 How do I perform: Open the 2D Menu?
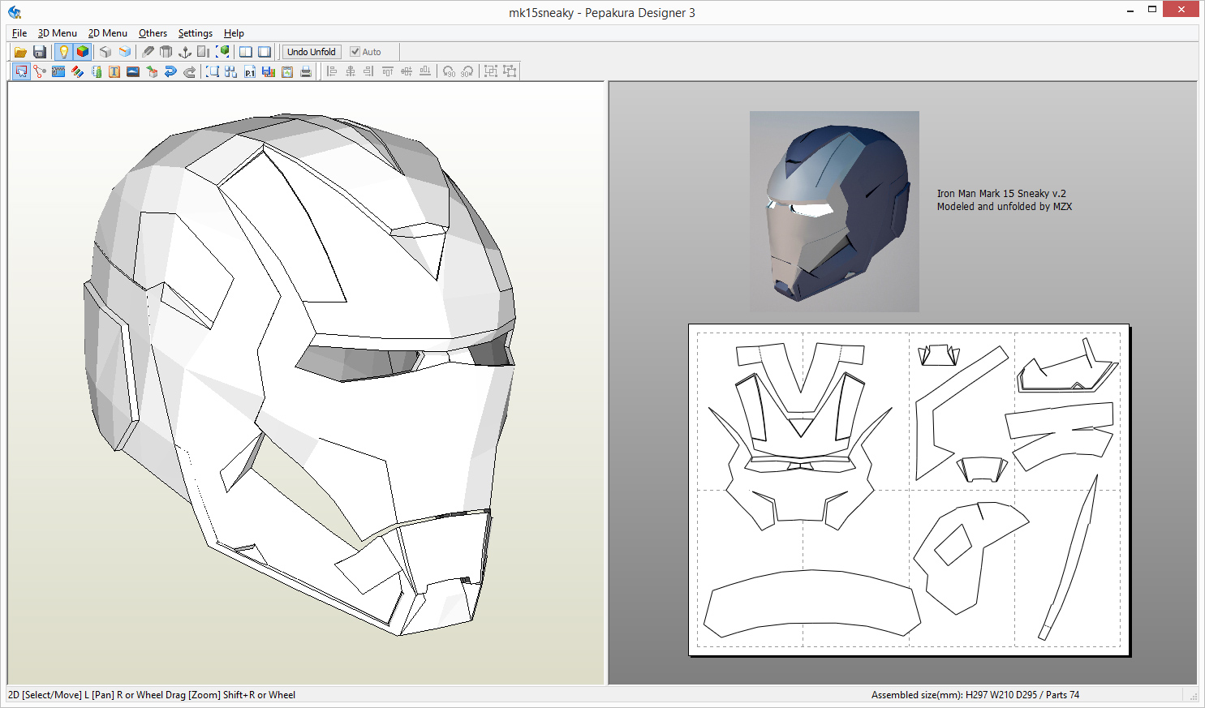coord(108,33)
